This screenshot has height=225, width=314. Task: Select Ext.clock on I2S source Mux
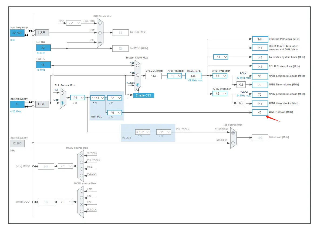233,143
